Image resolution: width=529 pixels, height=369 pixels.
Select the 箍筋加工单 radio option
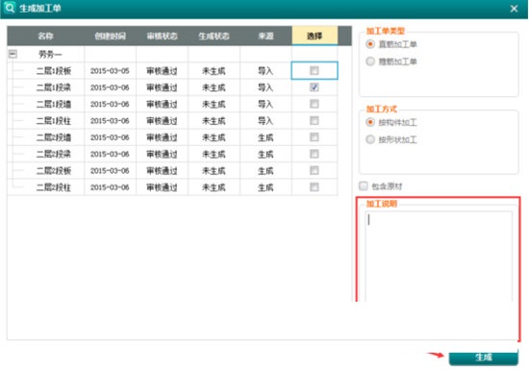[370, 61]
